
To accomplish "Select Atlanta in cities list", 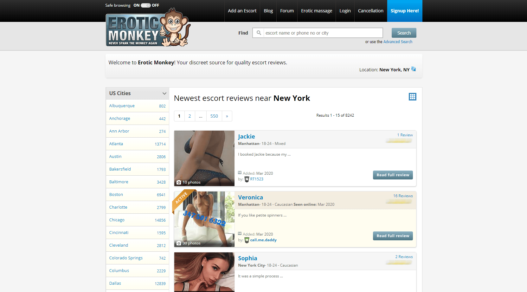I will 138,144.
